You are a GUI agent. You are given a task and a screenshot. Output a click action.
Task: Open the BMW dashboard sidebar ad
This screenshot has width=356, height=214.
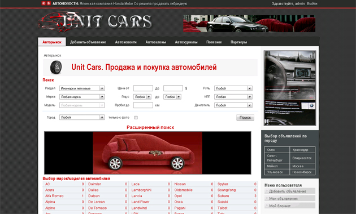point(290,88)
